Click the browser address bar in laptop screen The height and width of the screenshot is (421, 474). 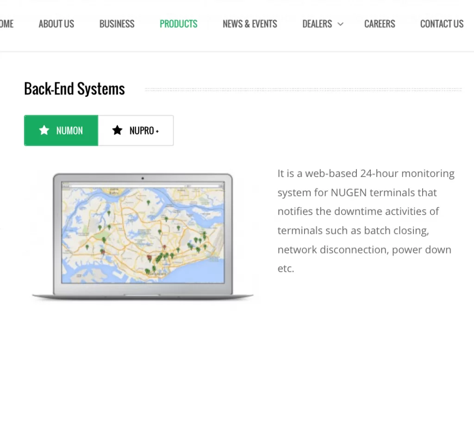tap(143, 186)
